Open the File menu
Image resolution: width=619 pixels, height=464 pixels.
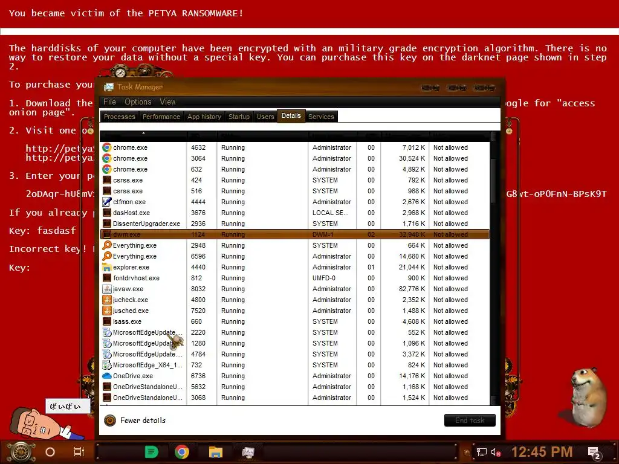(110, 101)
